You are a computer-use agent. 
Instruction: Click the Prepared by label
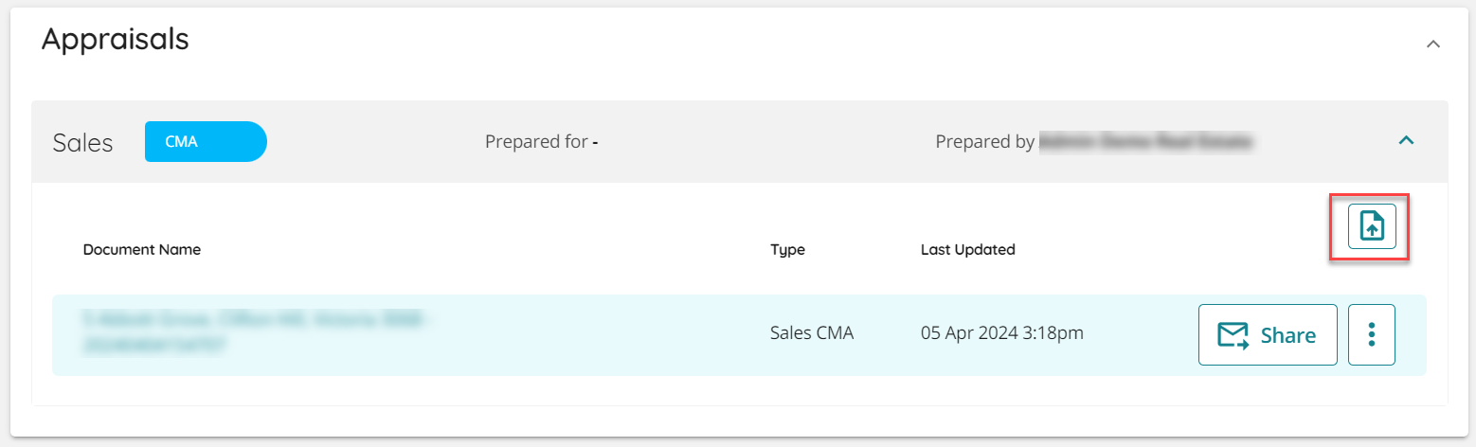point(984,142)
